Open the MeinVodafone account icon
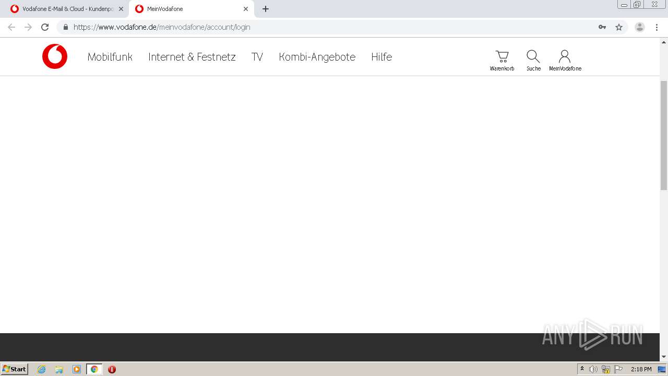 565,61
